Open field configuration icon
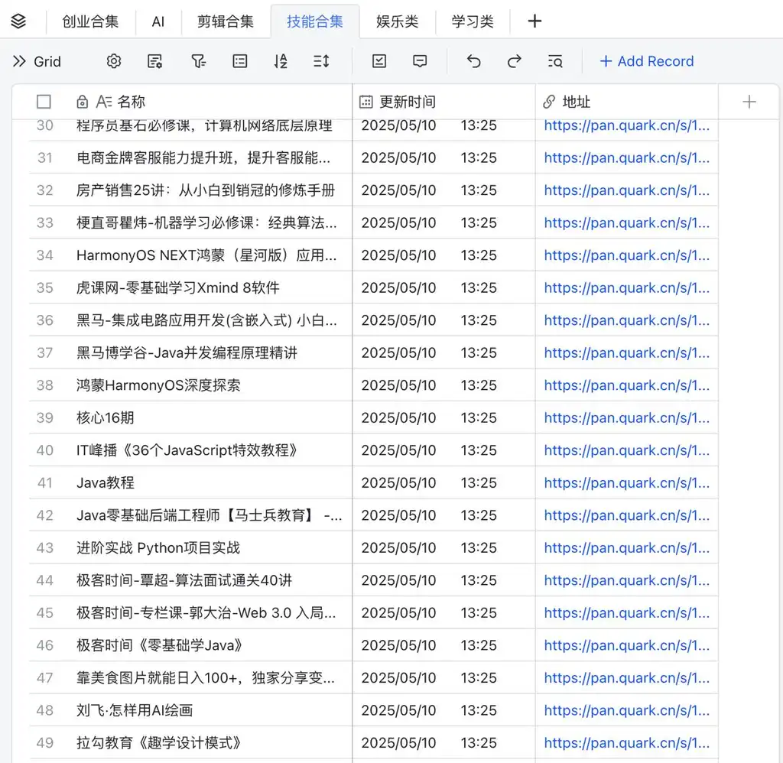Screen dimensions: 783x763 pos(154,61)
